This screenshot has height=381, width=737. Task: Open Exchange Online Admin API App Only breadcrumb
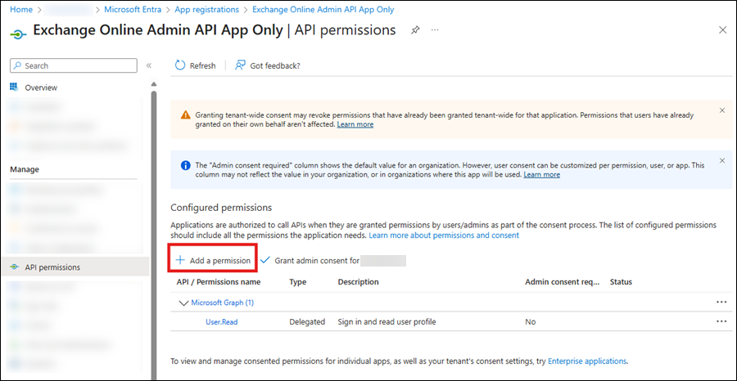[x=323, y=9]
